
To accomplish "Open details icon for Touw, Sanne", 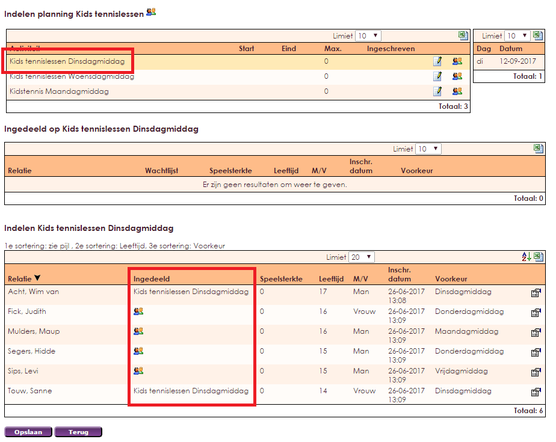I will click(536, 392).
